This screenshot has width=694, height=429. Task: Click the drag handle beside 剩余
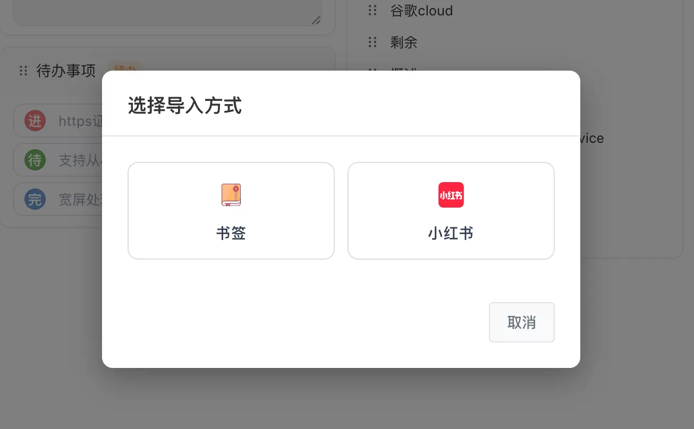373,42
